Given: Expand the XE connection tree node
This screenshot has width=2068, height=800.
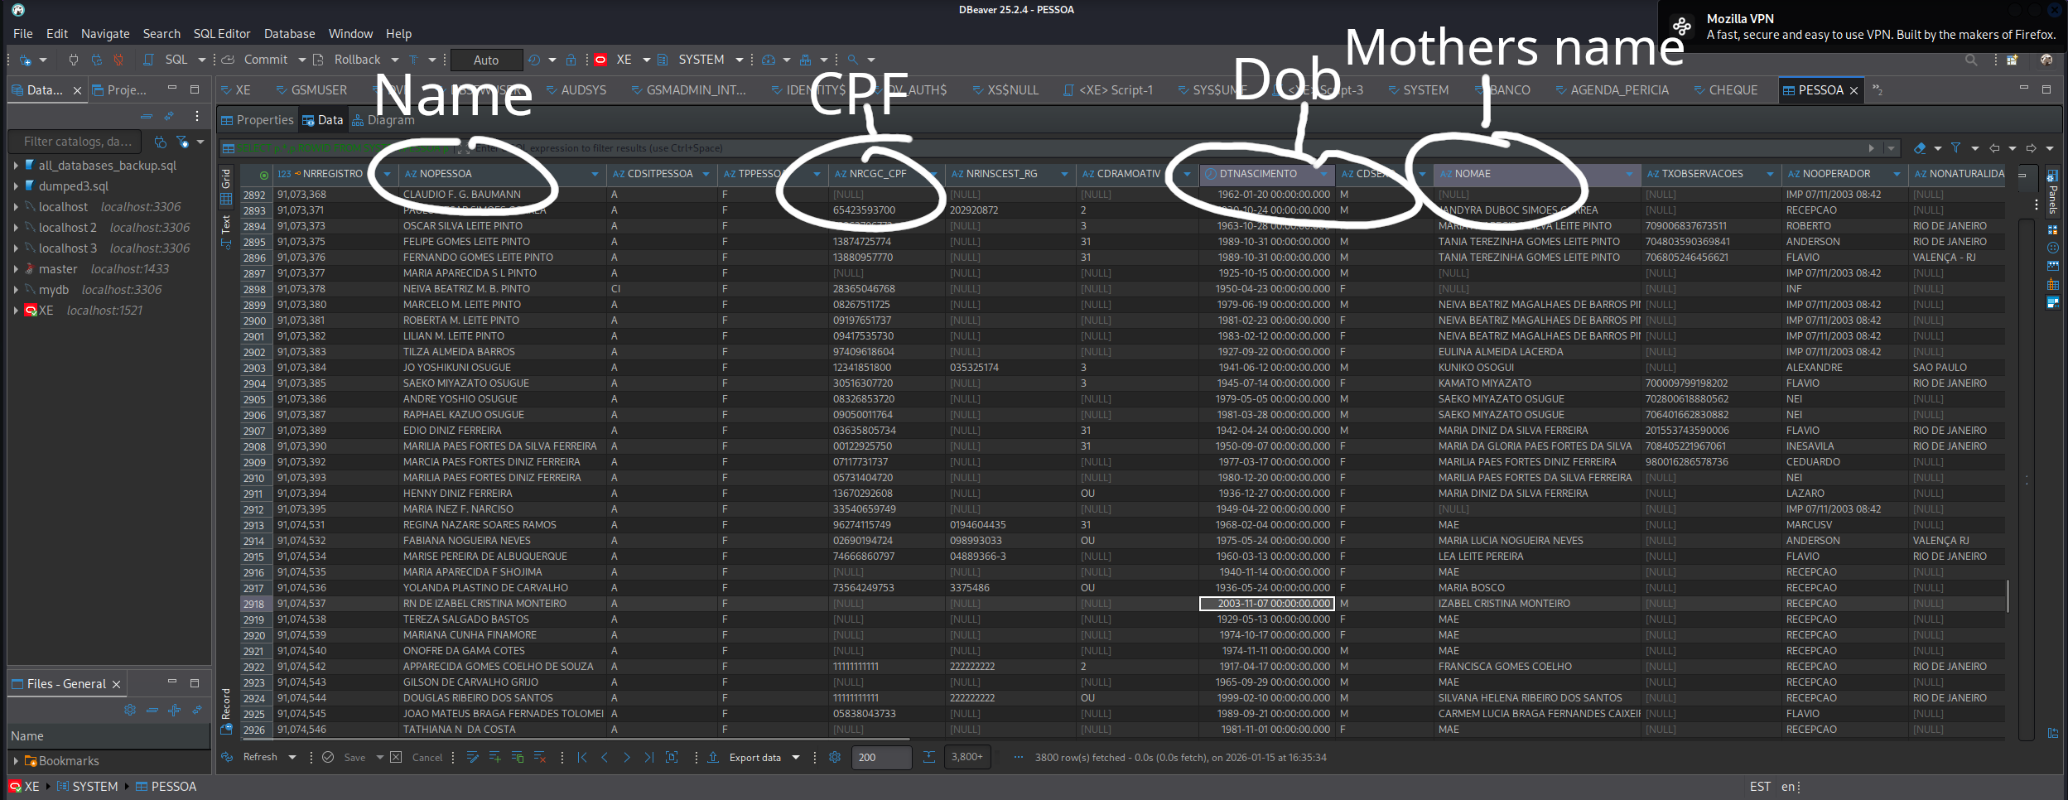Looking at the screenshot, I should tap(16, 311).
